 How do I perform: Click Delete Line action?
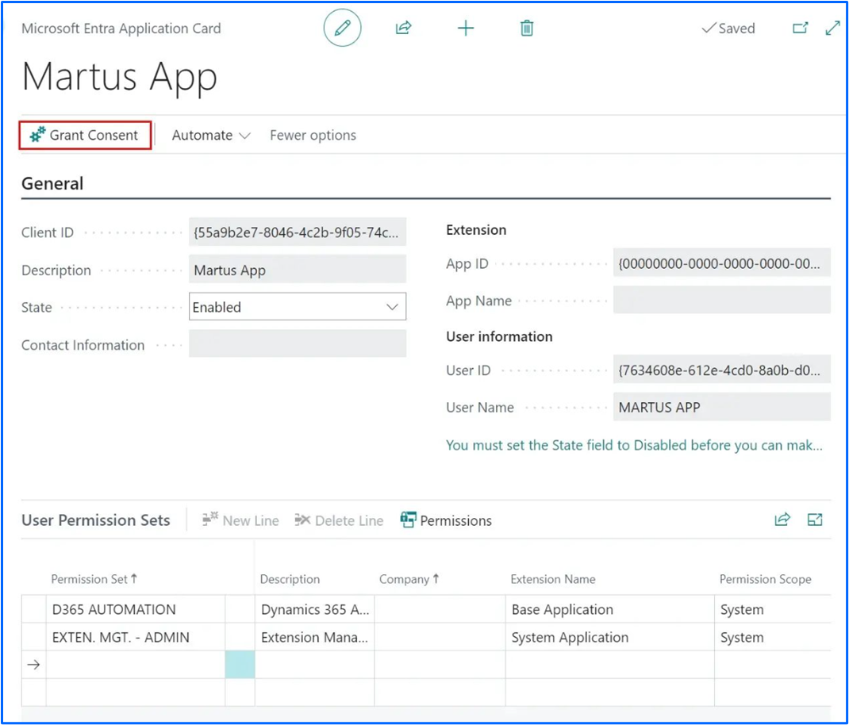click(339, 520)
